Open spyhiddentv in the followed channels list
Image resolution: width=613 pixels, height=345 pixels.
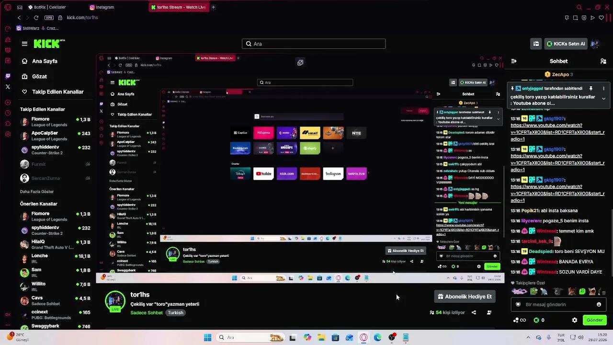click(55, 149)
